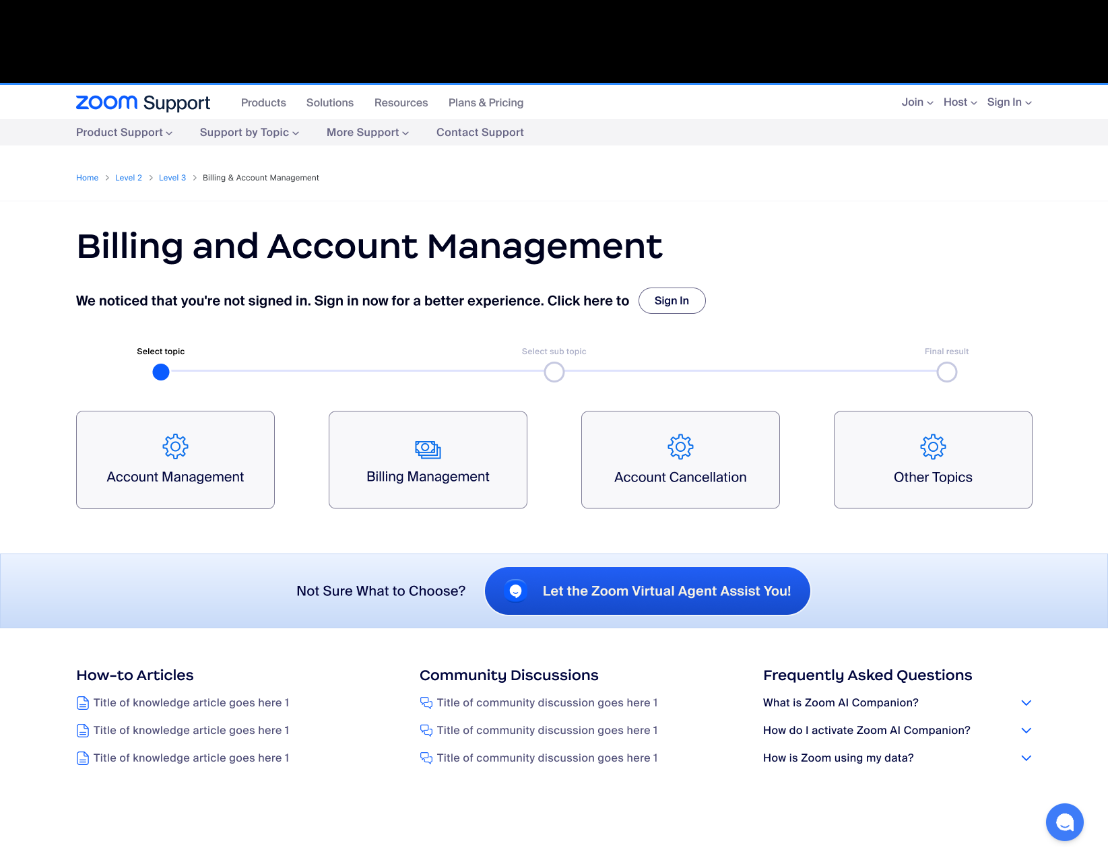1108x868 pixels.
Task: Open the Support by Topic dropdown
Action: click(x=249, y=133)
